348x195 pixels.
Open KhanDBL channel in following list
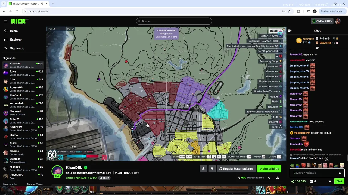23,65
